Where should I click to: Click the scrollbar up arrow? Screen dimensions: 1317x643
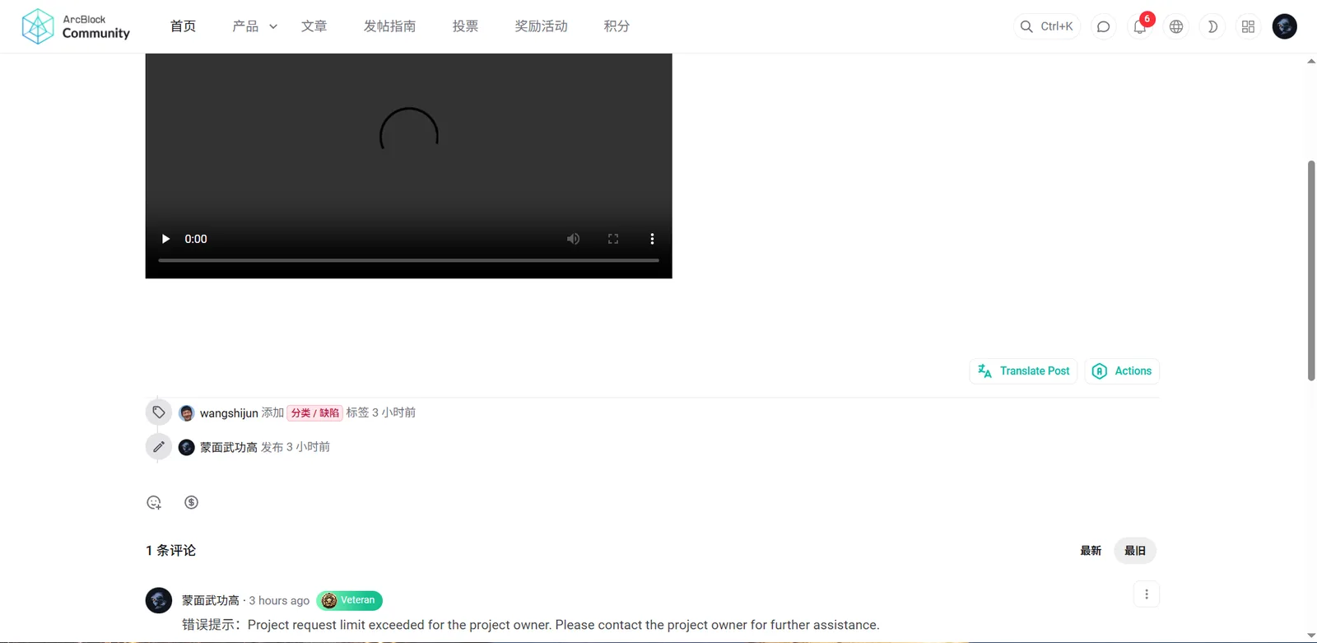[x=1311, y=61]
